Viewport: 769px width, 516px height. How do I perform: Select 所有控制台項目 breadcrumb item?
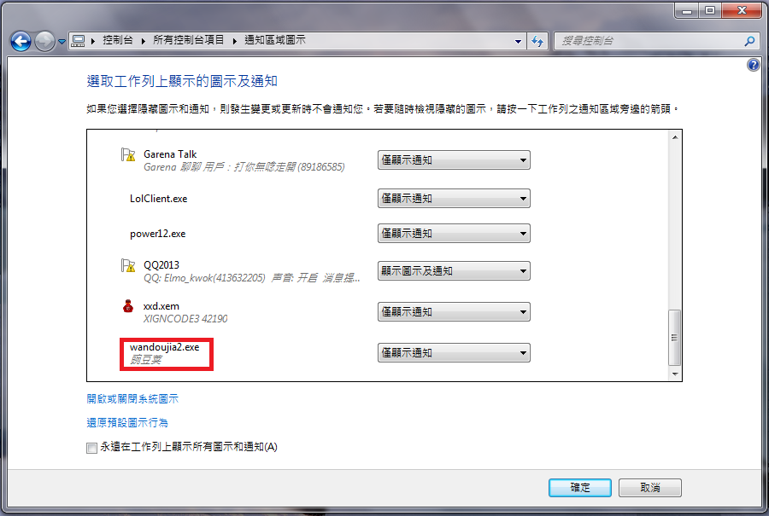tap(188, 40)
